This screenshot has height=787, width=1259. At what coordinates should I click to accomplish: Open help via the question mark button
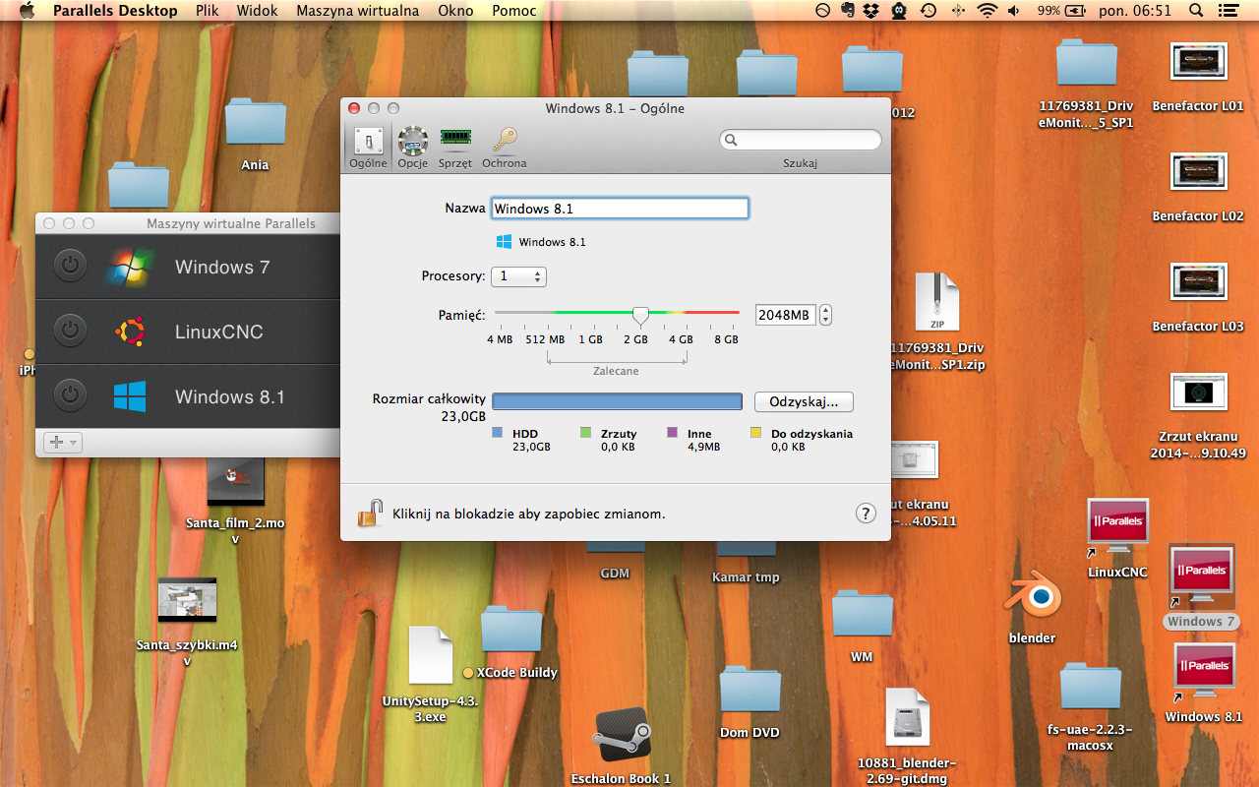click(866, 513)
